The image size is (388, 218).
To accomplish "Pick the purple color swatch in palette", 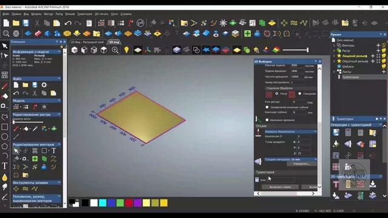I will coord(138,203).
